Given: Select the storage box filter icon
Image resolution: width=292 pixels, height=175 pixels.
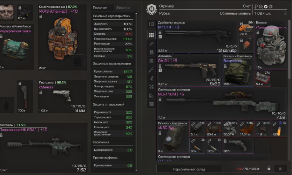Looking at the screenshot, I should click(x=151, y=104).
